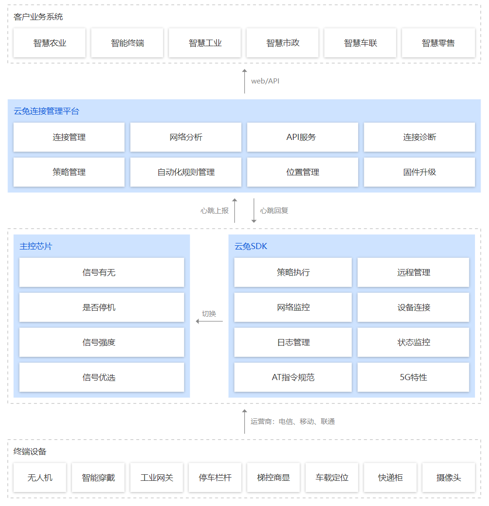Select the 网络分析 module box
Image resolution: width=489 pixels, height=506 pixels.
(186, 137)
